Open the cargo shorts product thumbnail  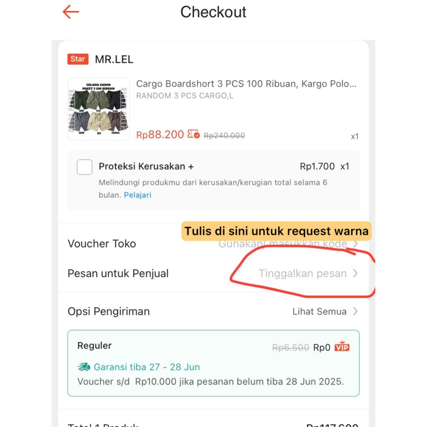click(98, 109)
